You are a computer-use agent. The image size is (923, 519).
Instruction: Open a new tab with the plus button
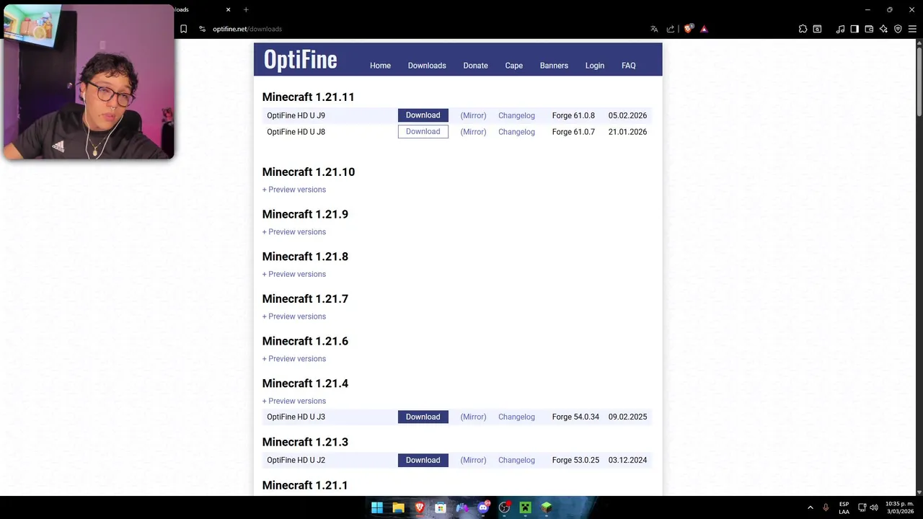coord(246,9)
